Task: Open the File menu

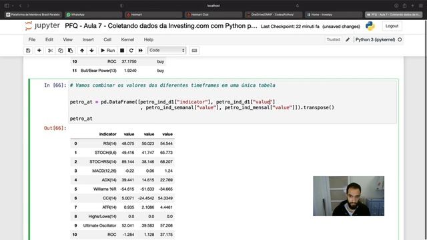Action: point(32,39)
